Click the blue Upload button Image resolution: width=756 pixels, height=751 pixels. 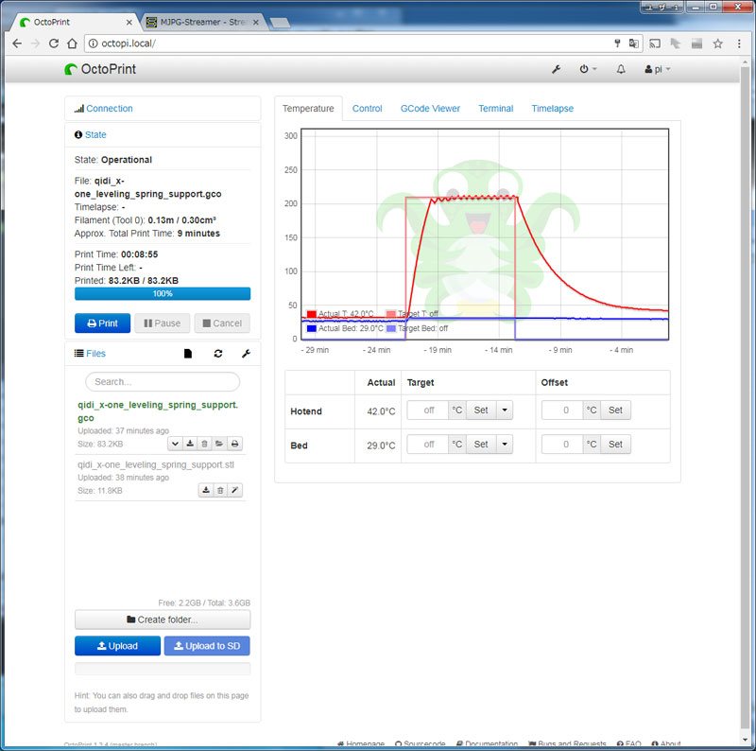[117, 646]
